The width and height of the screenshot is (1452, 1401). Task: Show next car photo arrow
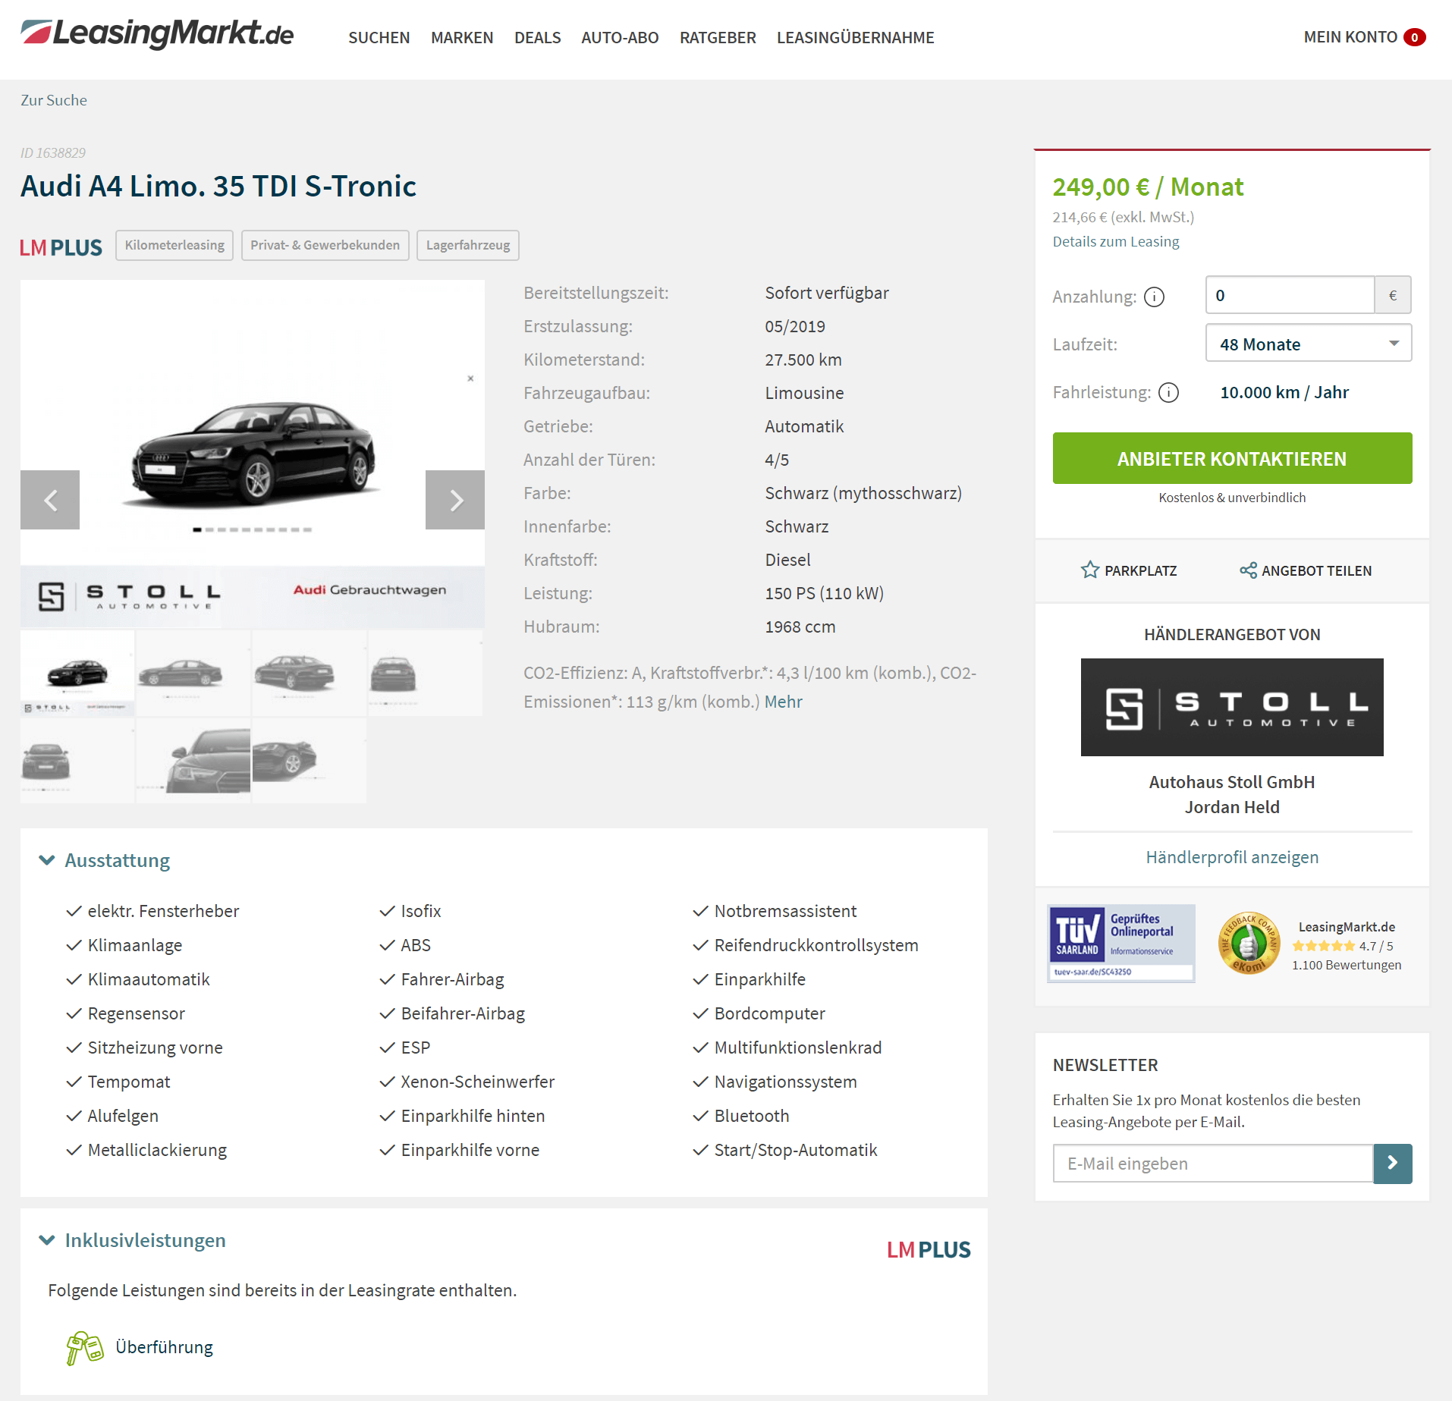(x=455, y=500)
